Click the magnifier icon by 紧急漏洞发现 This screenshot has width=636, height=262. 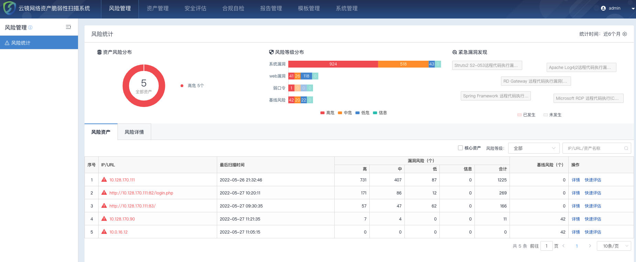point(455,52)
